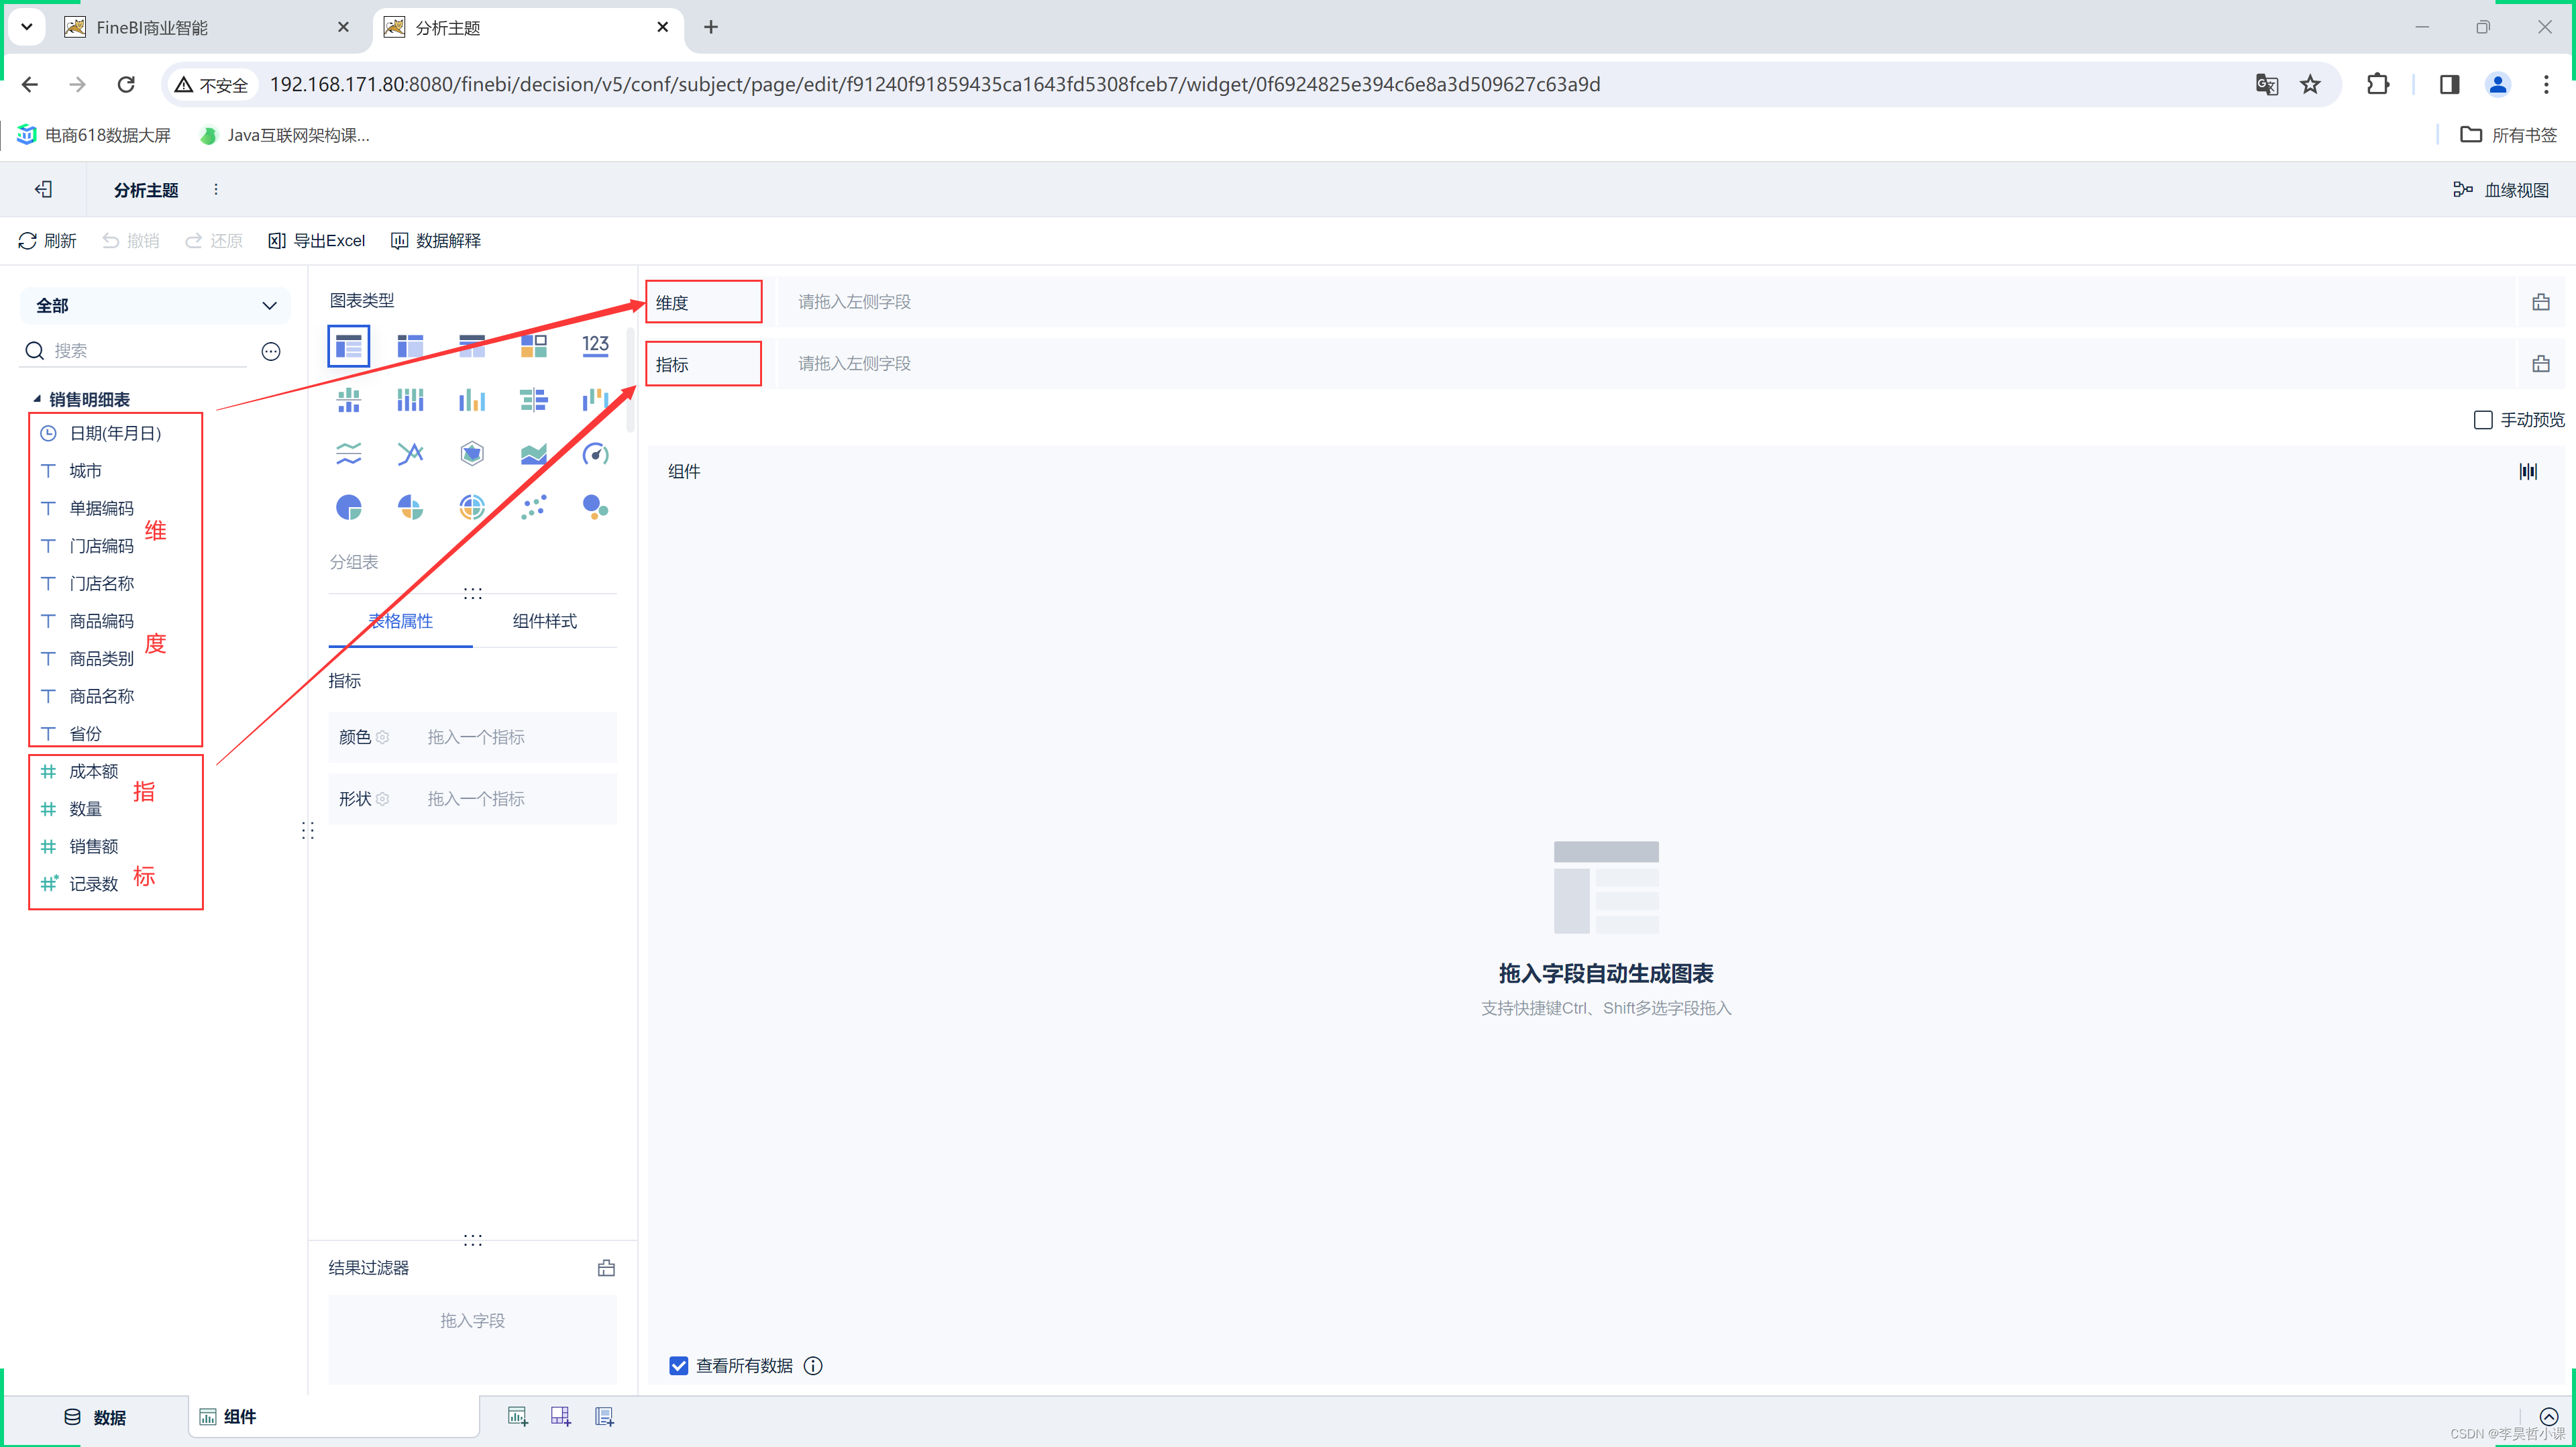Choose the waterfall chart icon

(596, 400)
